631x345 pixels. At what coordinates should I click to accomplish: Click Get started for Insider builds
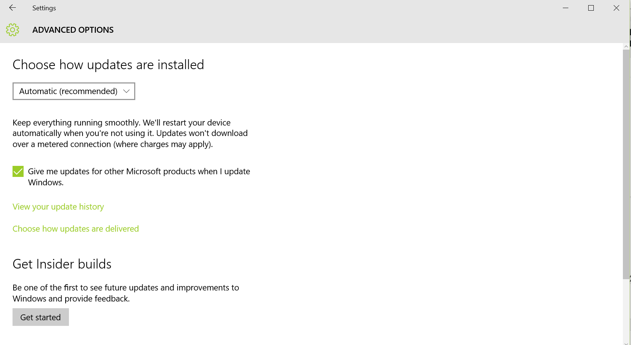click(41, 317)
